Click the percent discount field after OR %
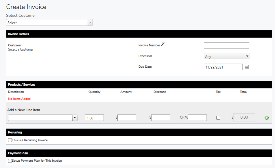The width and height of the screenshot is (275, 168). [x=197, y=118]
